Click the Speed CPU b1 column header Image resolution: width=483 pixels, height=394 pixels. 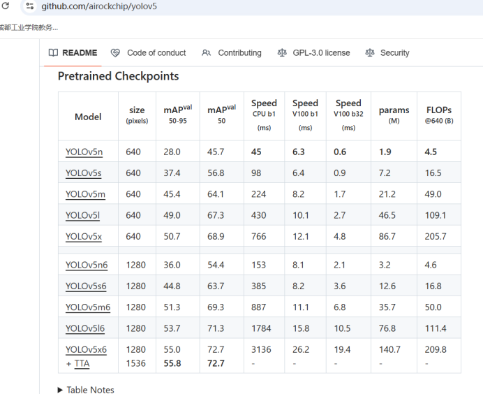[x=264, y=115]
